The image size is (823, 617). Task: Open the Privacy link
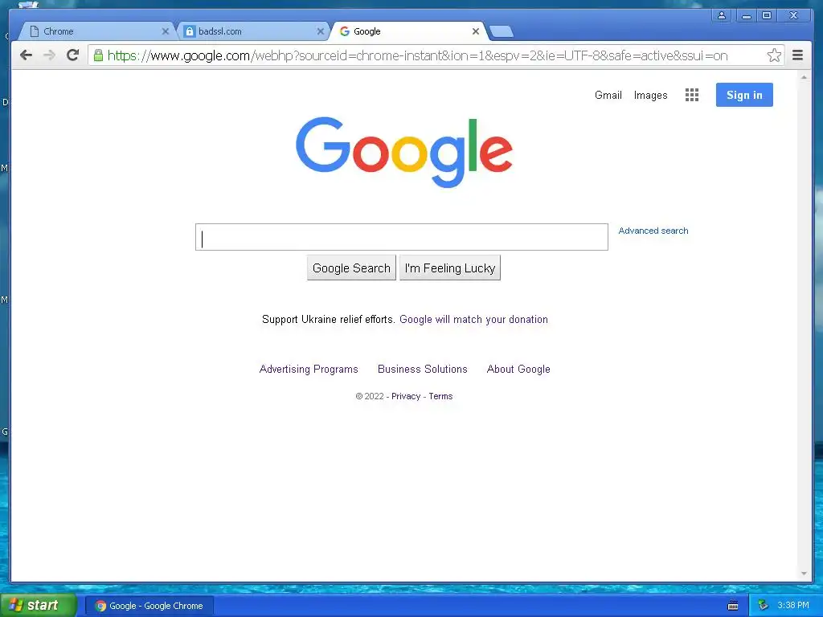[x=406, y=396]
